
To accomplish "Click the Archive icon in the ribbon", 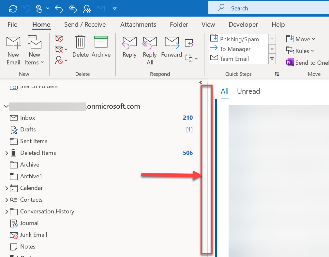I will click(x=101, y=49).
